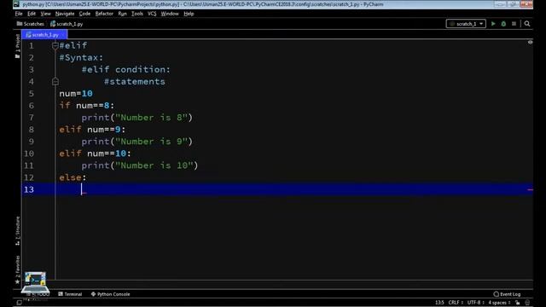Click the 'elif num==10:' statement
The height and width of the screenshot is (307, 546).
click(x=95, y=153)
